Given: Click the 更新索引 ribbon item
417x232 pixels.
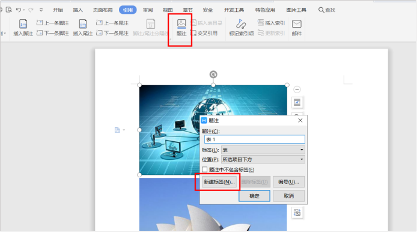Looking at the screenshot, I should coord(271,33).
